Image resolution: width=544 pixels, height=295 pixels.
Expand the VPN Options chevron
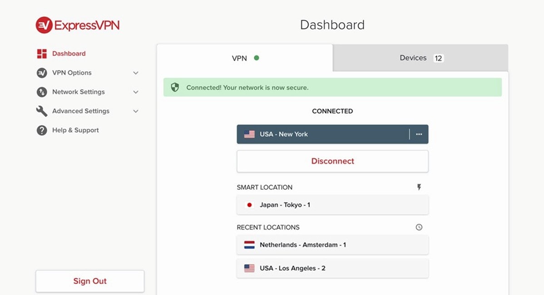(x=136, y=73)
